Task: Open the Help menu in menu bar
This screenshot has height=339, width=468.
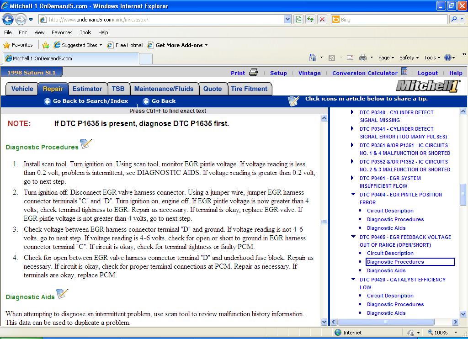Action: 103,32
